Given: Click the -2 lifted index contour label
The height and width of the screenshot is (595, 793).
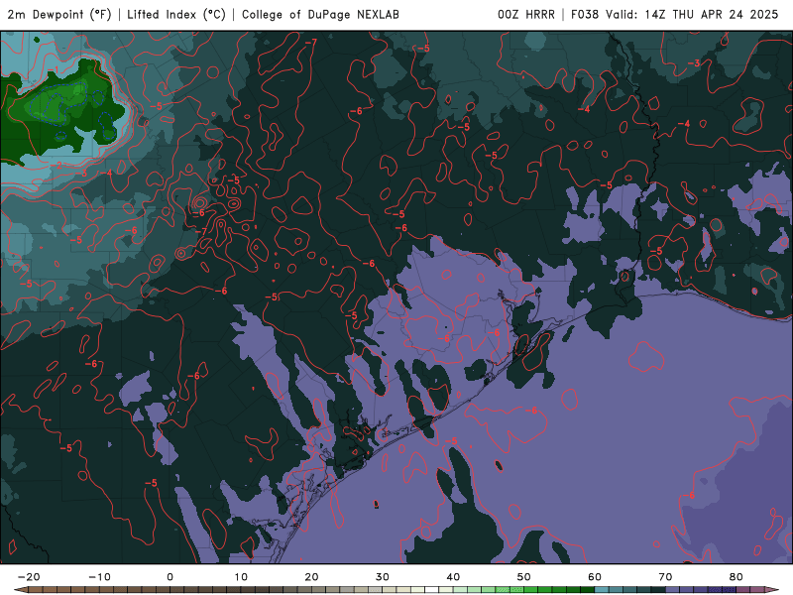Looking at the screenshot, I should pos(57,166).
